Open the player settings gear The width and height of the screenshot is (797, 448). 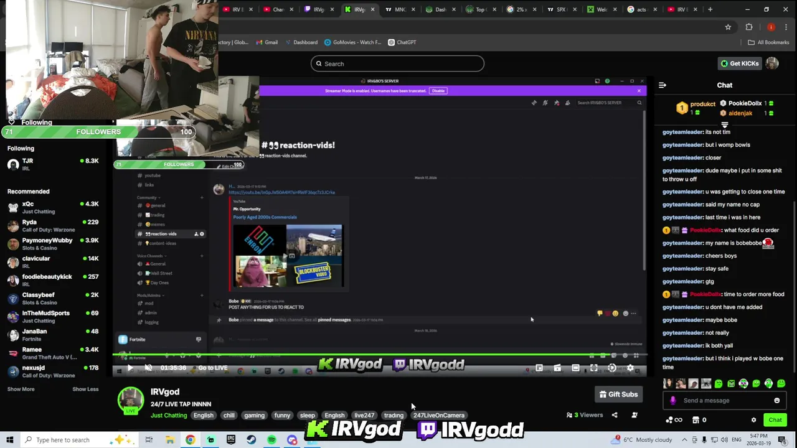point(630,368)
